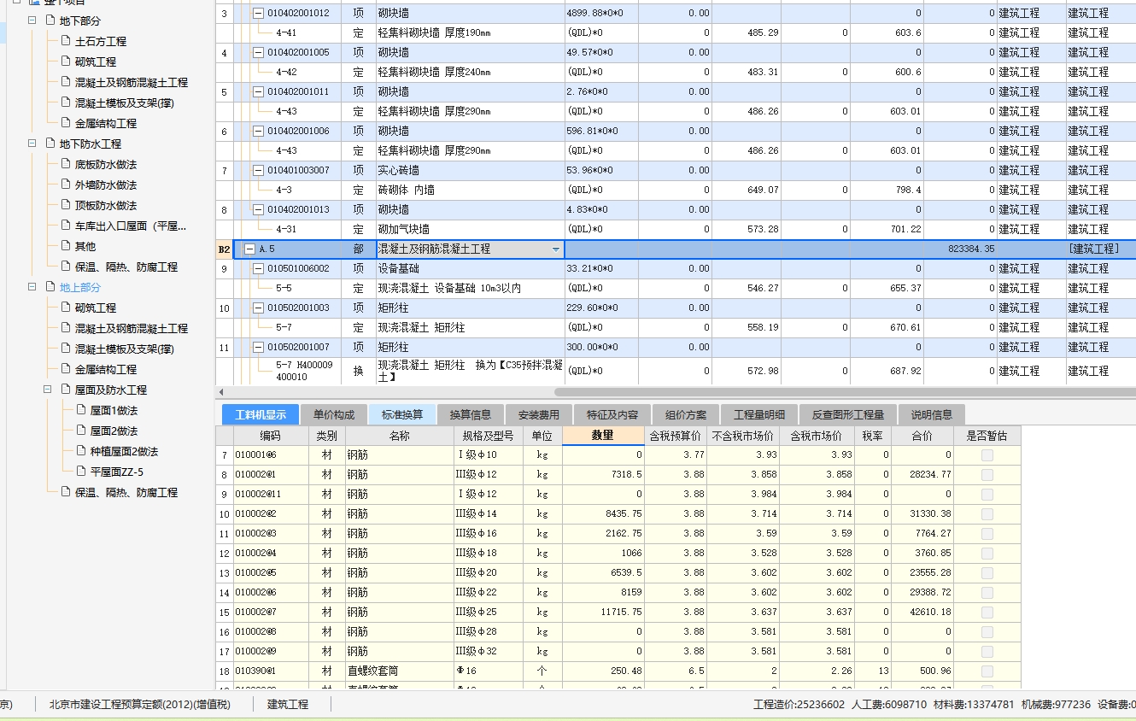Click the document icon next to 底板防水做法
Image resolution: width=1136 pixels, height=721 pixels.
tap(65, 164)
